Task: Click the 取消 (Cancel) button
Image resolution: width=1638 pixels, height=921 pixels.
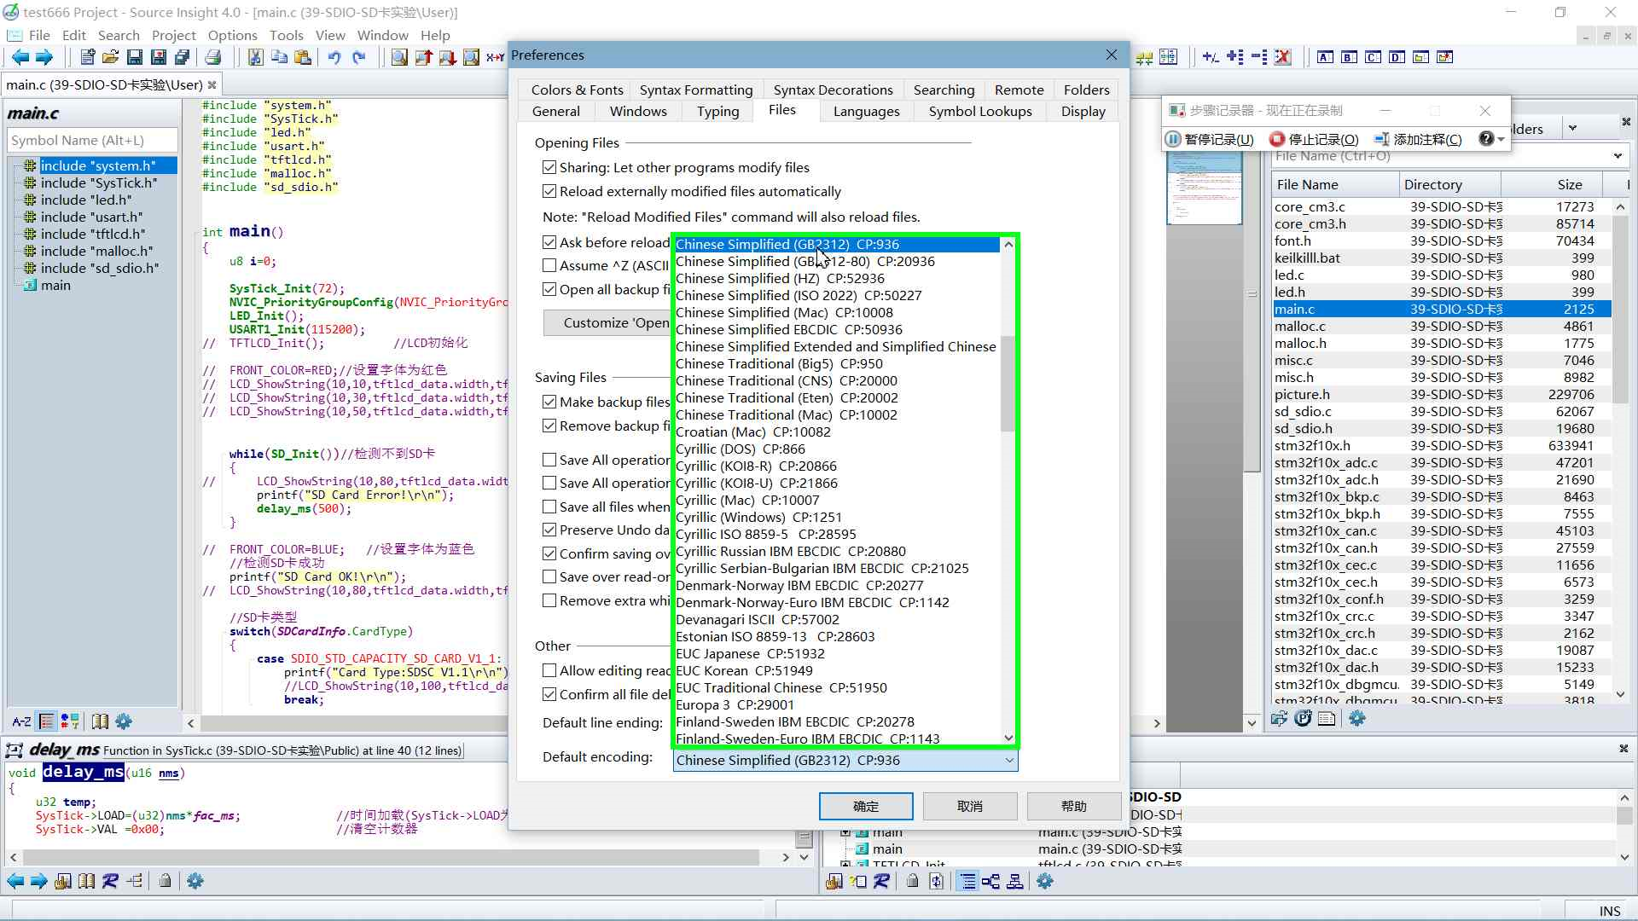Action: [970, 806]
